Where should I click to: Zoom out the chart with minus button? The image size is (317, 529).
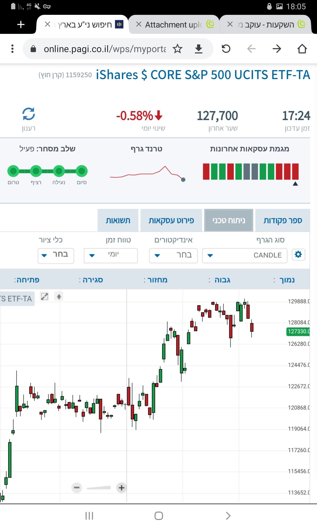pos(77,487)
